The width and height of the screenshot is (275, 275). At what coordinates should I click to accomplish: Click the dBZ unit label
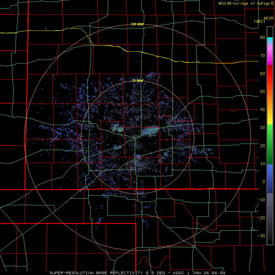(259, 21)
